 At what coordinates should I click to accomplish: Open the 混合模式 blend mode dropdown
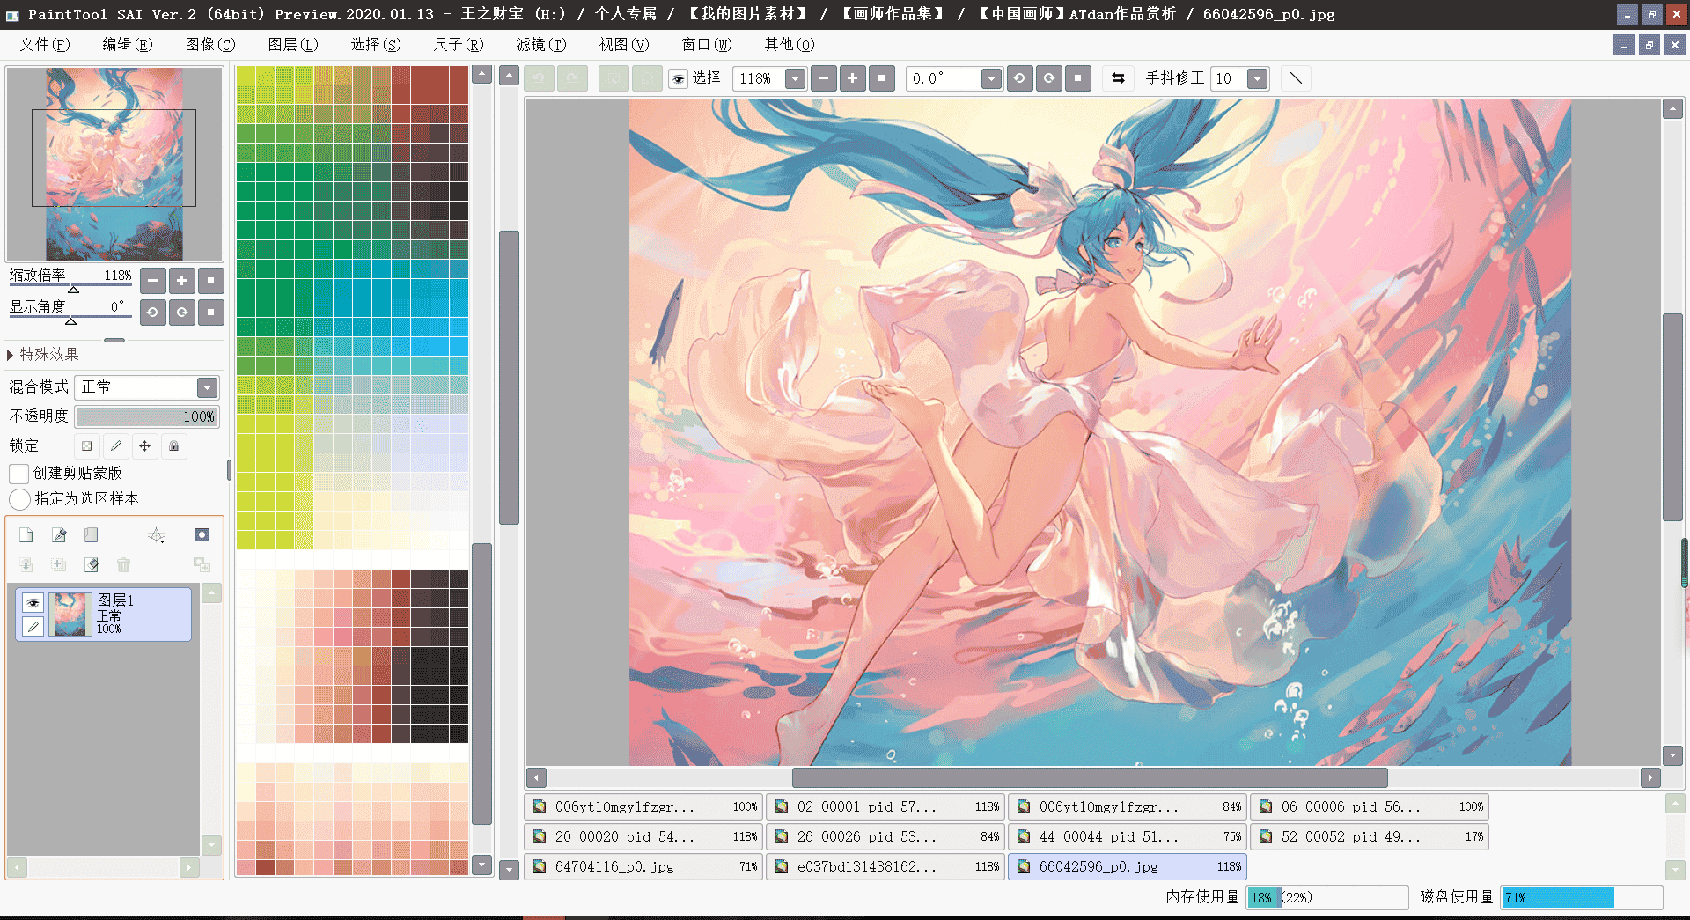click(207, 387)
